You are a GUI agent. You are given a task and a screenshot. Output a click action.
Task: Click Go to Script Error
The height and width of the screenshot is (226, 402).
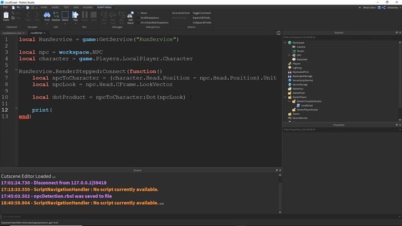pyautogui.click(x=181, y=13)
